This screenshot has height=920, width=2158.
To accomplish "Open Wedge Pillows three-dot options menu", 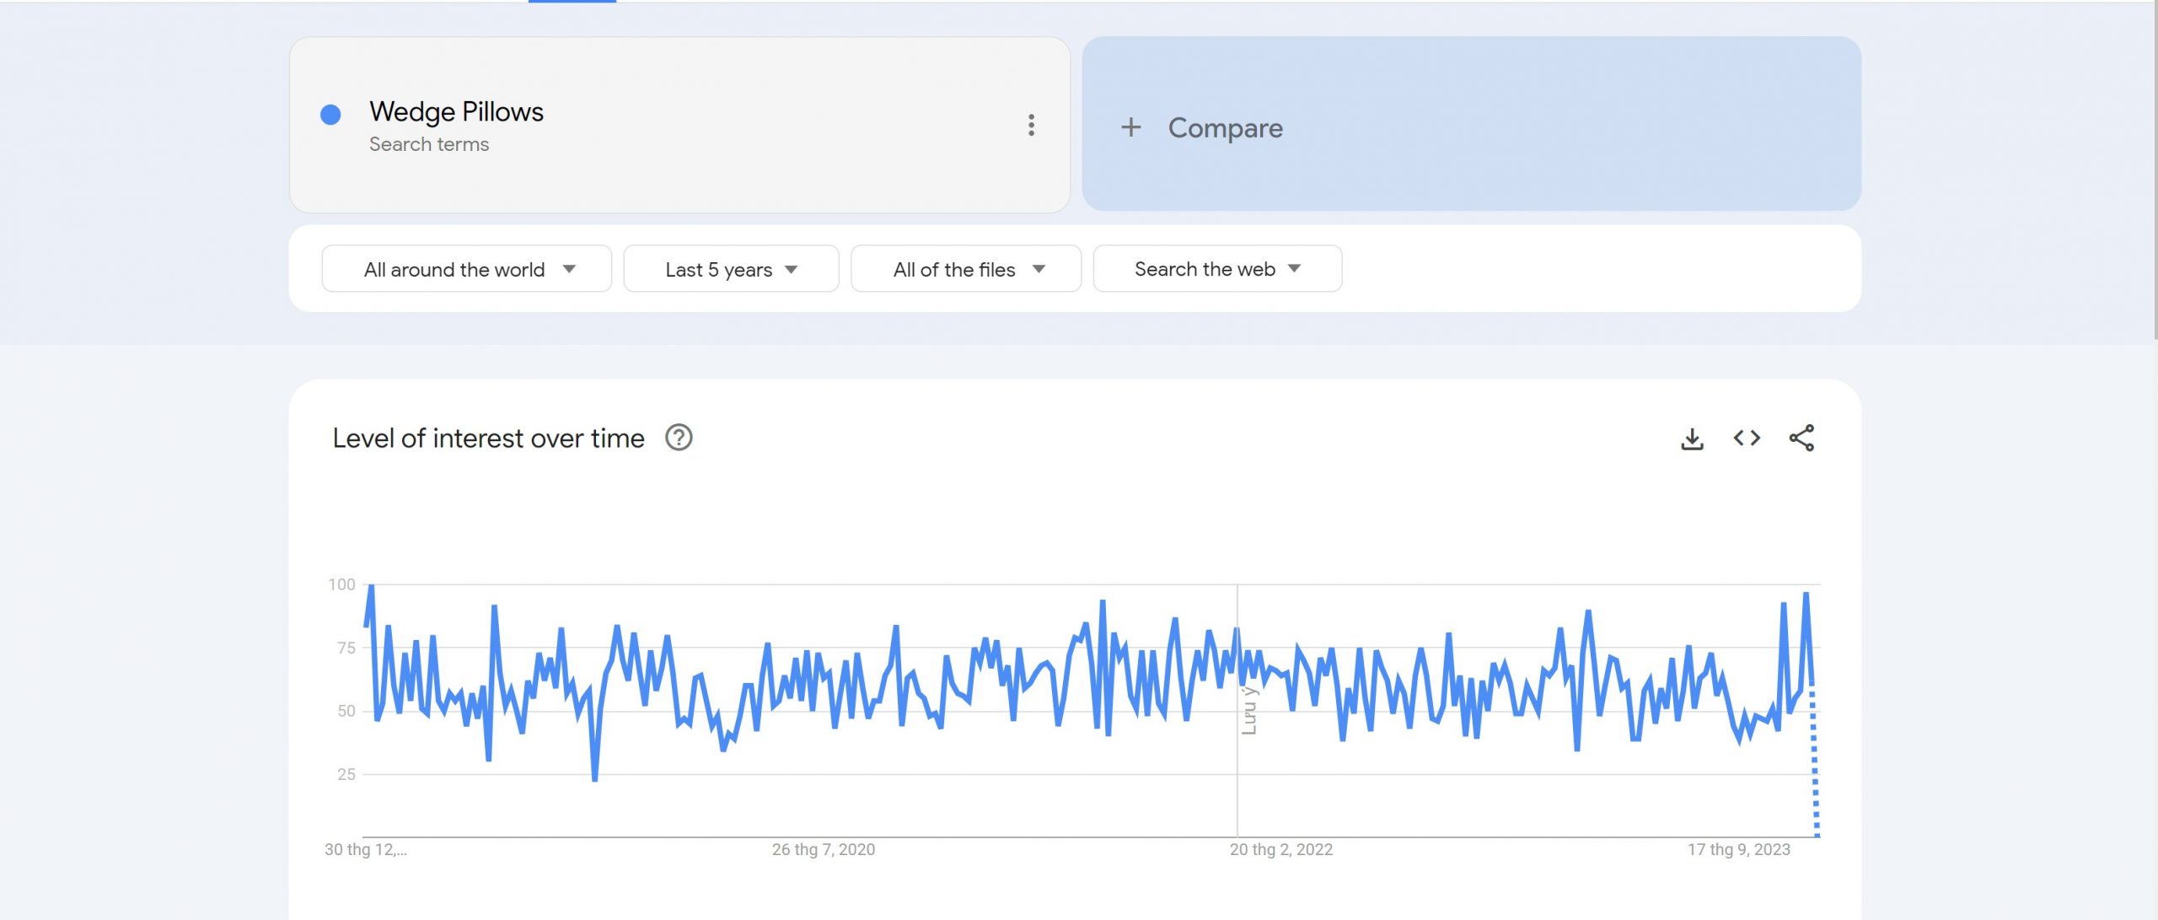I will 1030,125.
